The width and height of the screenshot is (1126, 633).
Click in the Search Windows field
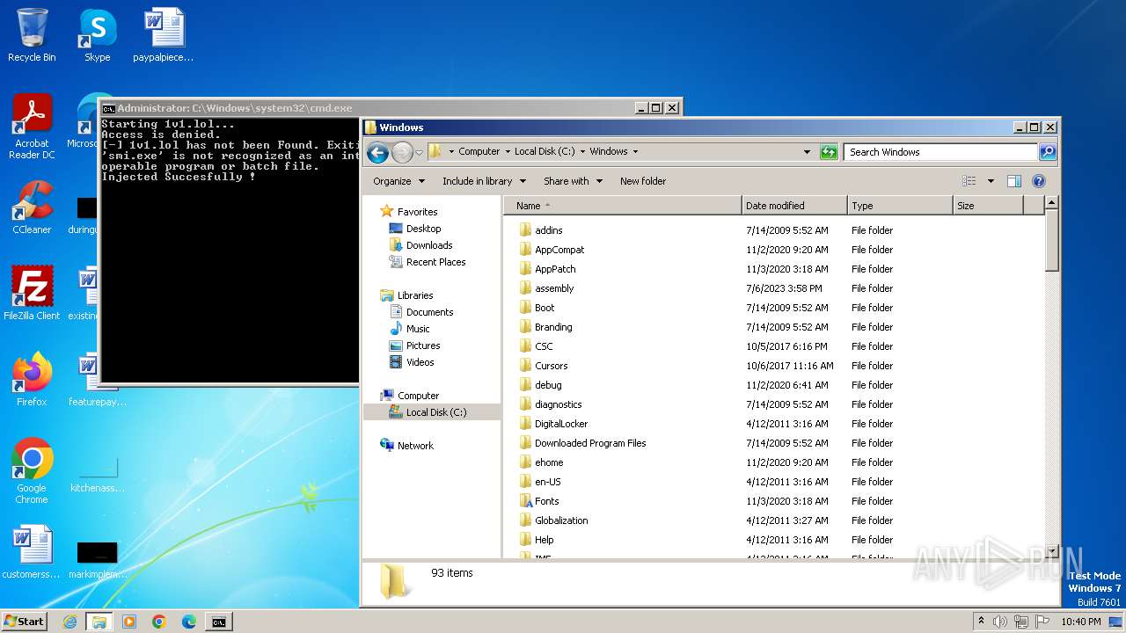click(940, 152)
